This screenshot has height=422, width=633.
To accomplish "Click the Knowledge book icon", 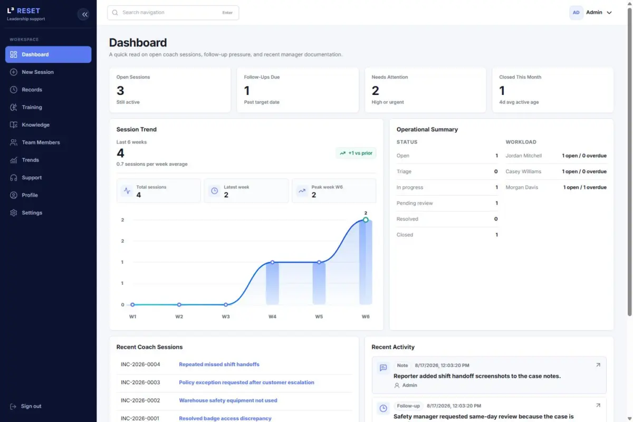I will (x=14, y=125).
